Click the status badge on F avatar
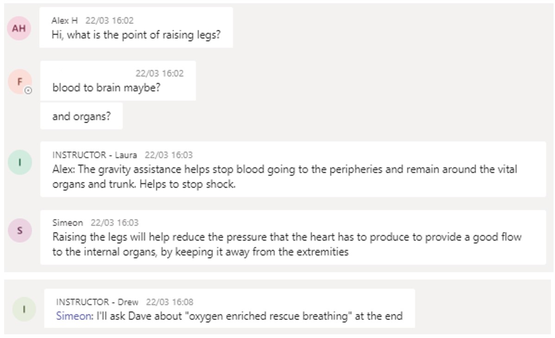This screenshot has width=555, height=338. [28, 90]
